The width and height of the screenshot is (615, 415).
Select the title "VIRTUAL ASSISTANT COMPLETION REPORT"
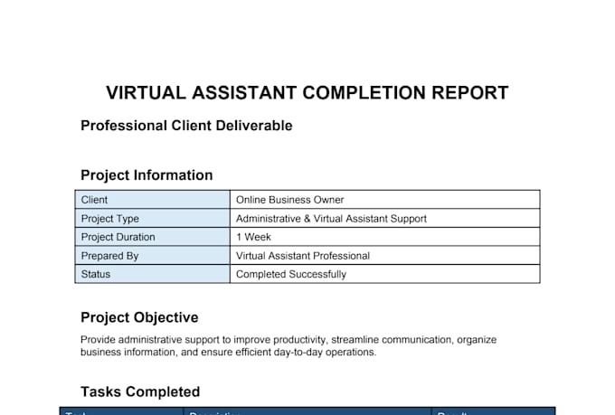[x=307, y=93]
